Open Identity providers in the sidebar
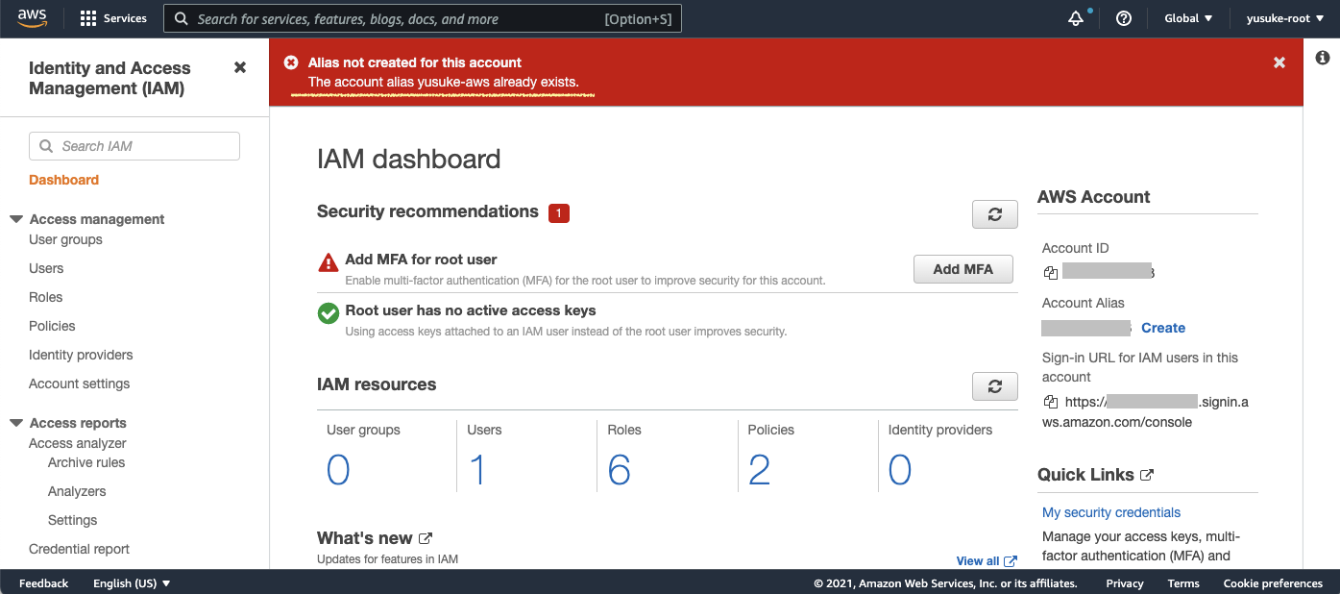The image size is (1340, 594). point(81,355)
